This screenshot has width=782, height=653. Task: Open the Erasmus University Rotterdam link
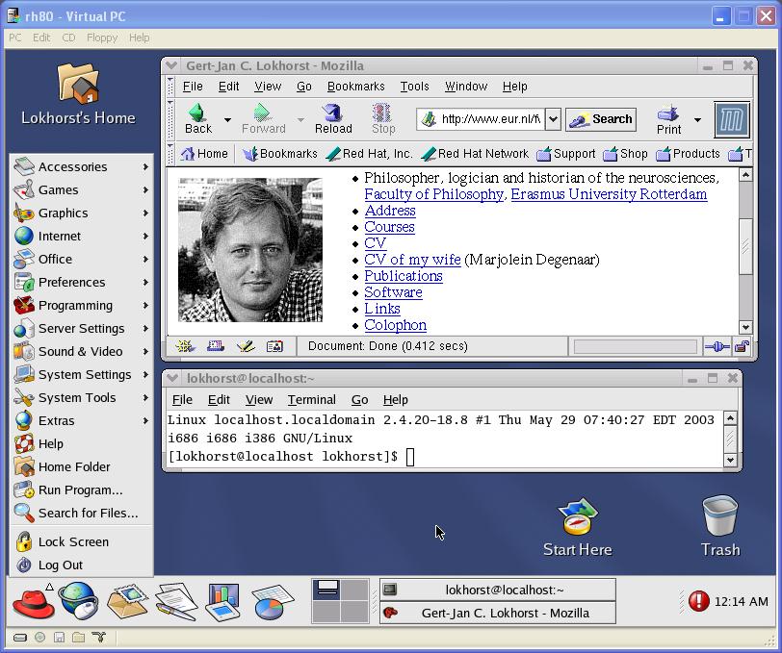609,194
